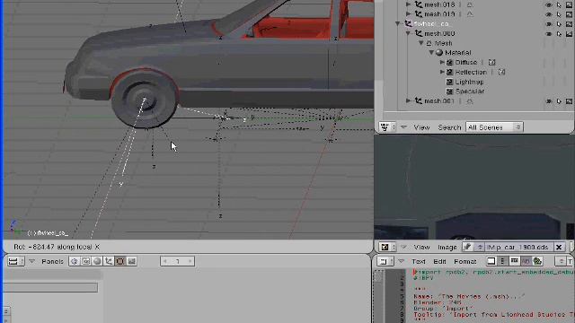Collapse the fwheel_co_ object tree
The width and height of the screenshot is (575, 323).
(398, 24)
